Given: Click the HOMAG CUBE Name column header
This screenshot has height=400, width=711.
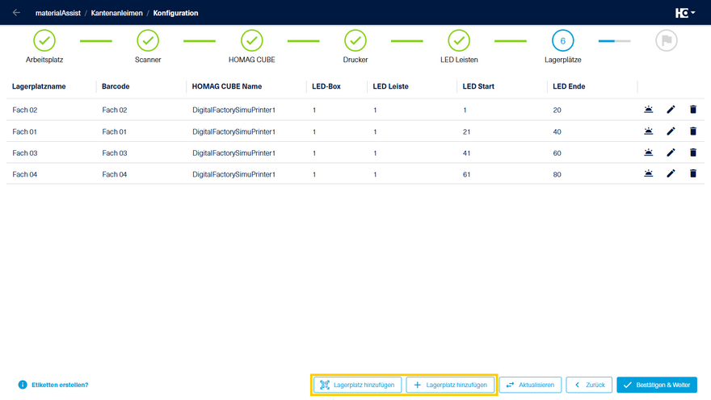Looking at the screenshot, I should [x=227, y=86].
